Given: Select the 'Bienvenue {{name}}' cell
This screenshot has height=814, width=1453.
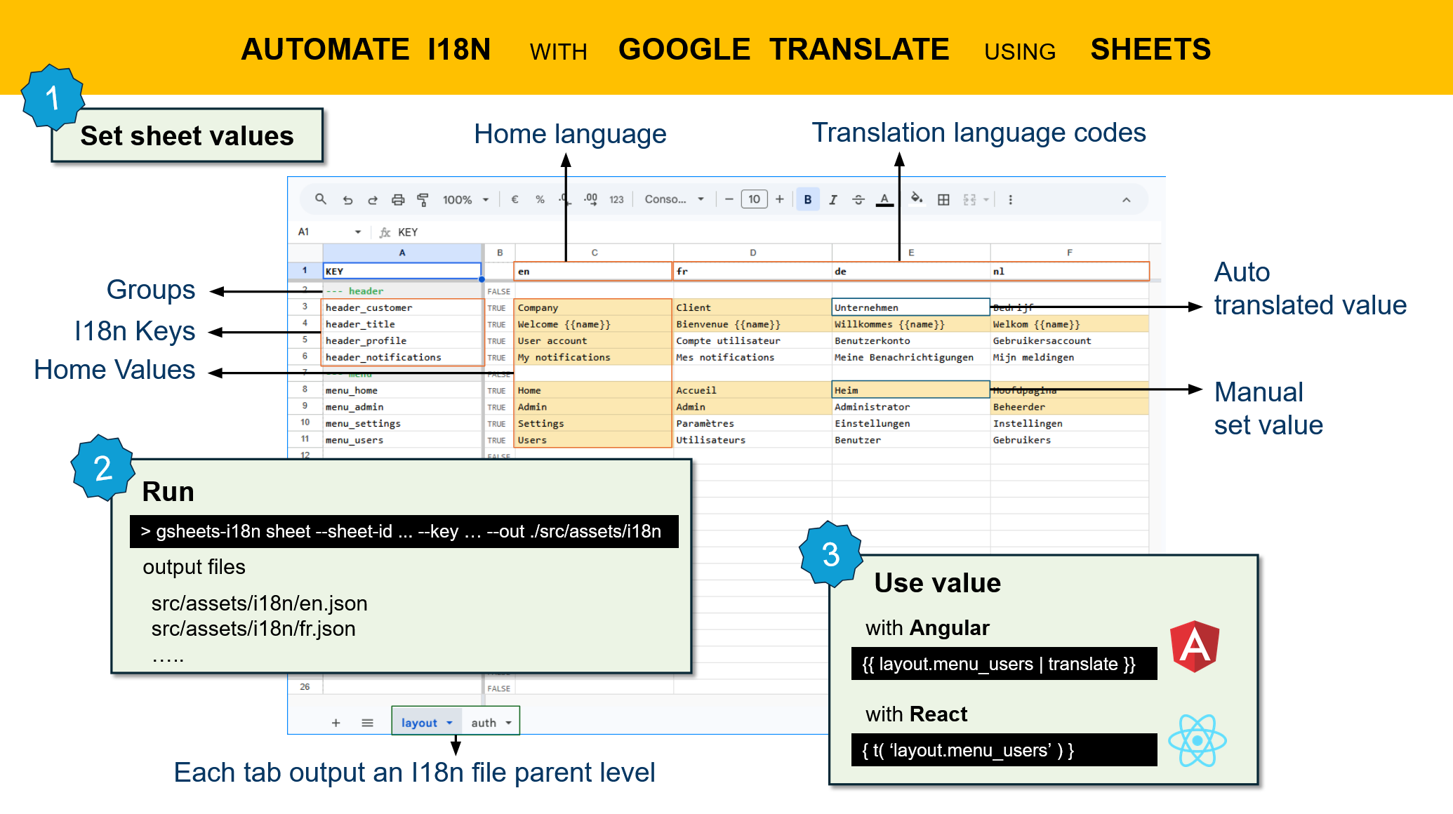Looking at the screenshot, I should (752, 324).
